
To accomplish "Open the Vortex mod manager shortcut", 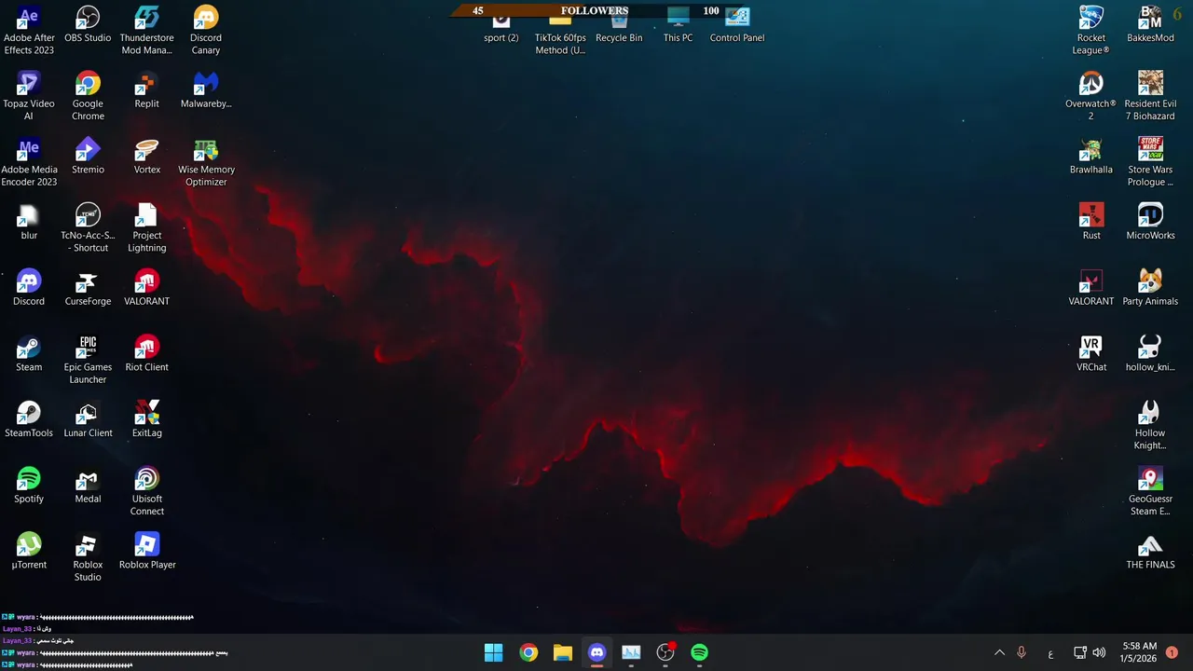I will [147, 156].
